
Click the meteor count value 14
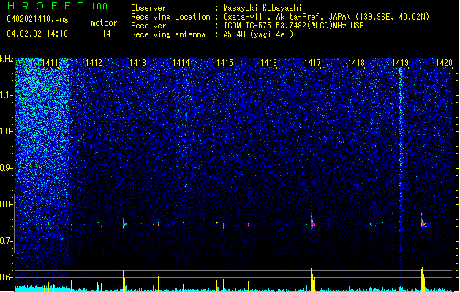[x=107, y=34]
